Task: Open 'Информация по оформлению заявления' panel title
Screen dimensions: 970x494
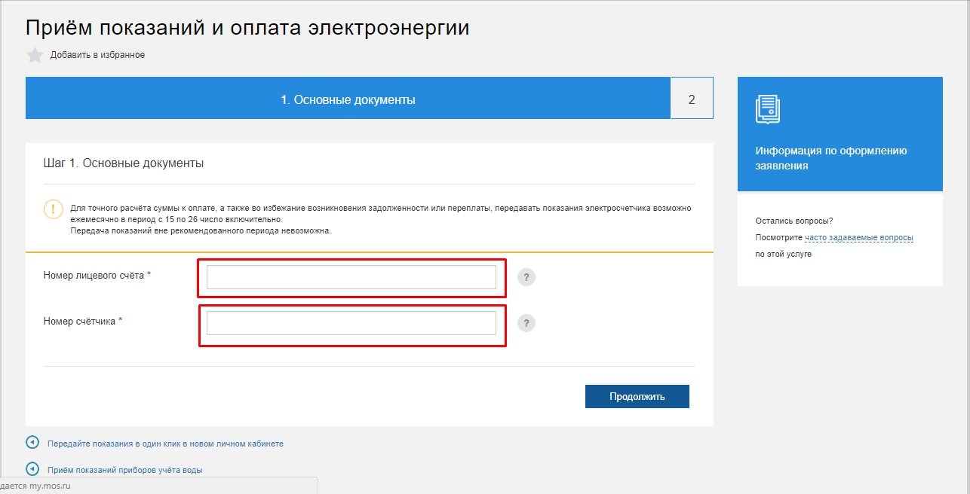Action: [x=830, y=158]
